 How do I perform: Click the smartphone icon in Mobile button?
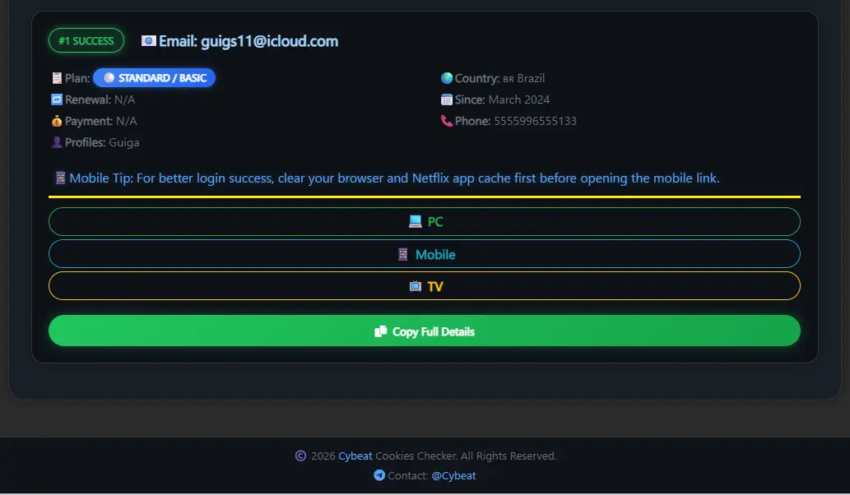click(x=402, y=254)
